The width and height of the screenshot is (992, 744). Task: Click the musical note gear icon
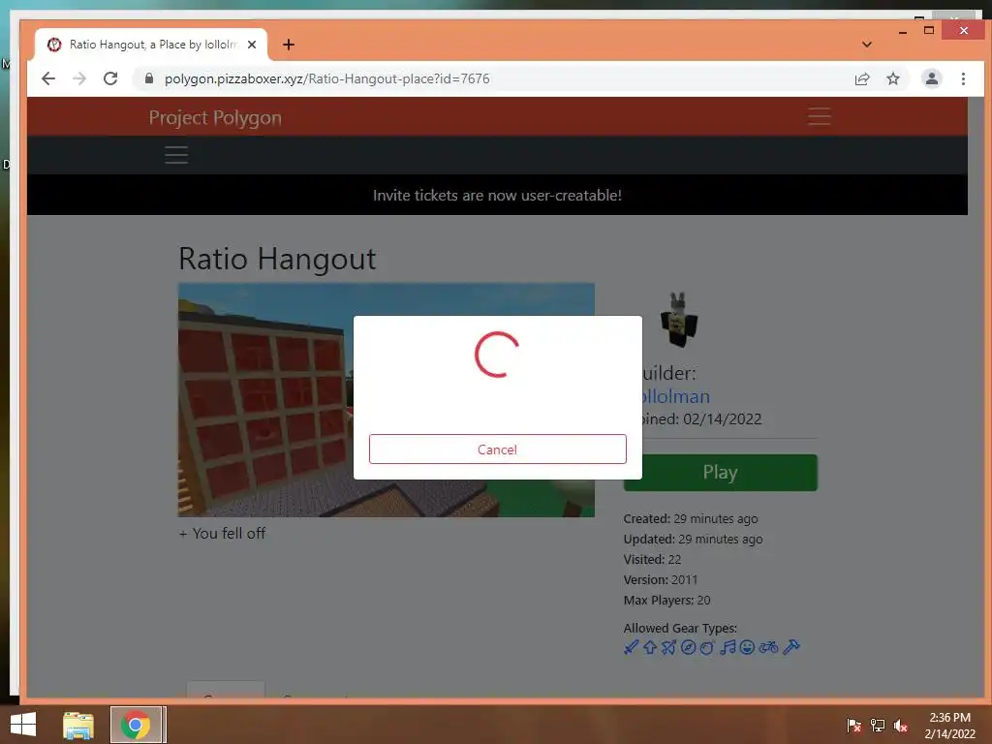728,647
